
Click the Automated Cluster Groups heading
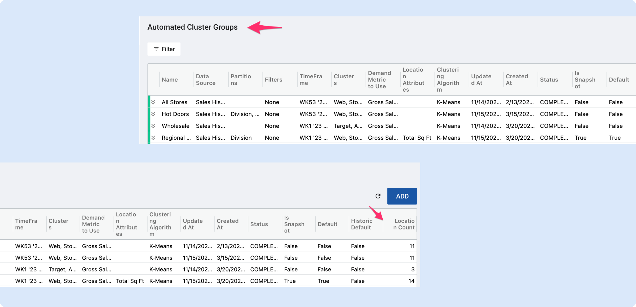coord(192,27)
